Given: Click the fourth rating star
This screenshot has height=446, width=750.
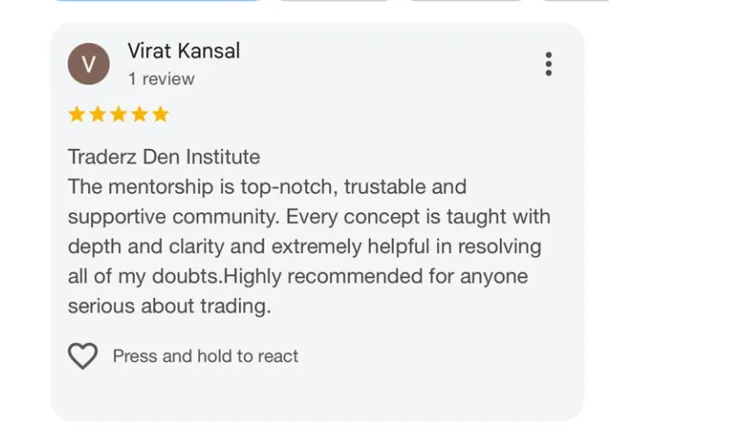Looking at the screenshot, I should pos(140,115).
